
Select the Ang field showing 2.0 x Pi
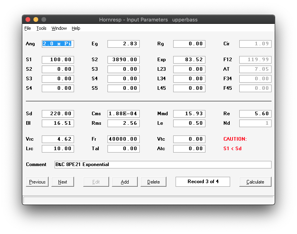tap(58, 44)
